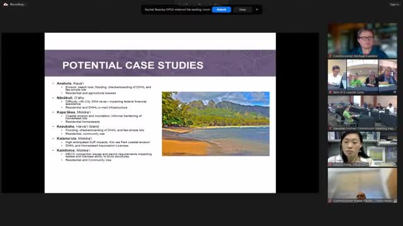The image size is (403, 226).
Task: Click the Potential Case Studies slide title
Action: (x=133, y=65)
